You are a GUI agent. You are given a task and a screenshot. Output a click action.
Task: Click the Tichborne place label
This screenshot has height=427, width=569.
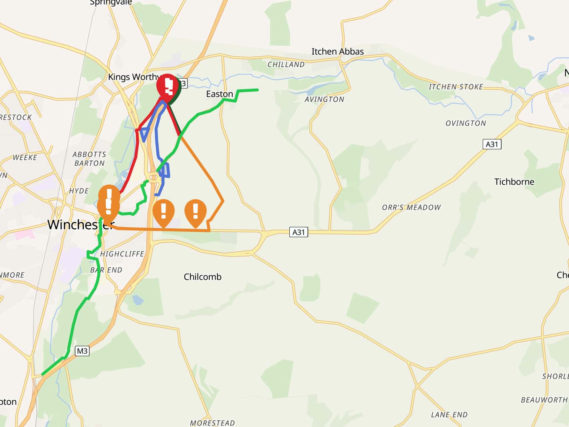click(x=514, y=182)
